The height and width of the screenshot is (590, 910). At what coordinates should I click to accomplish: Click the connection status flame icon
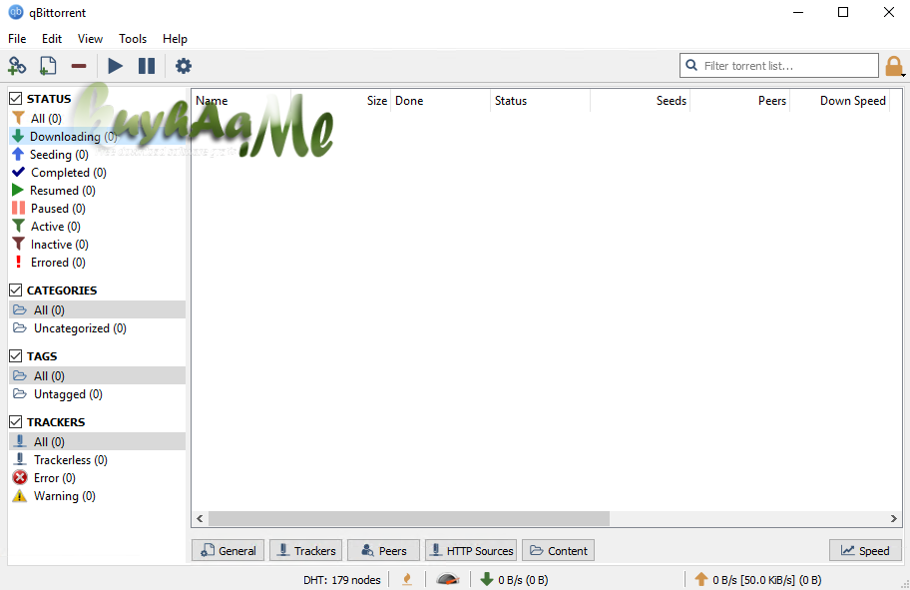(x=407, y=579)
